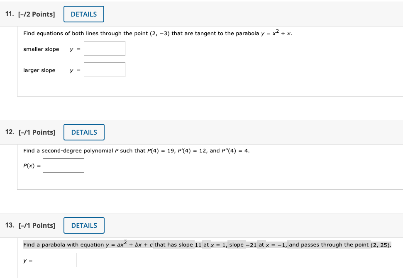Select the [-/2 Points] label of question 11
The height and width of the screenshot is (278, 403).
(37, 14)
